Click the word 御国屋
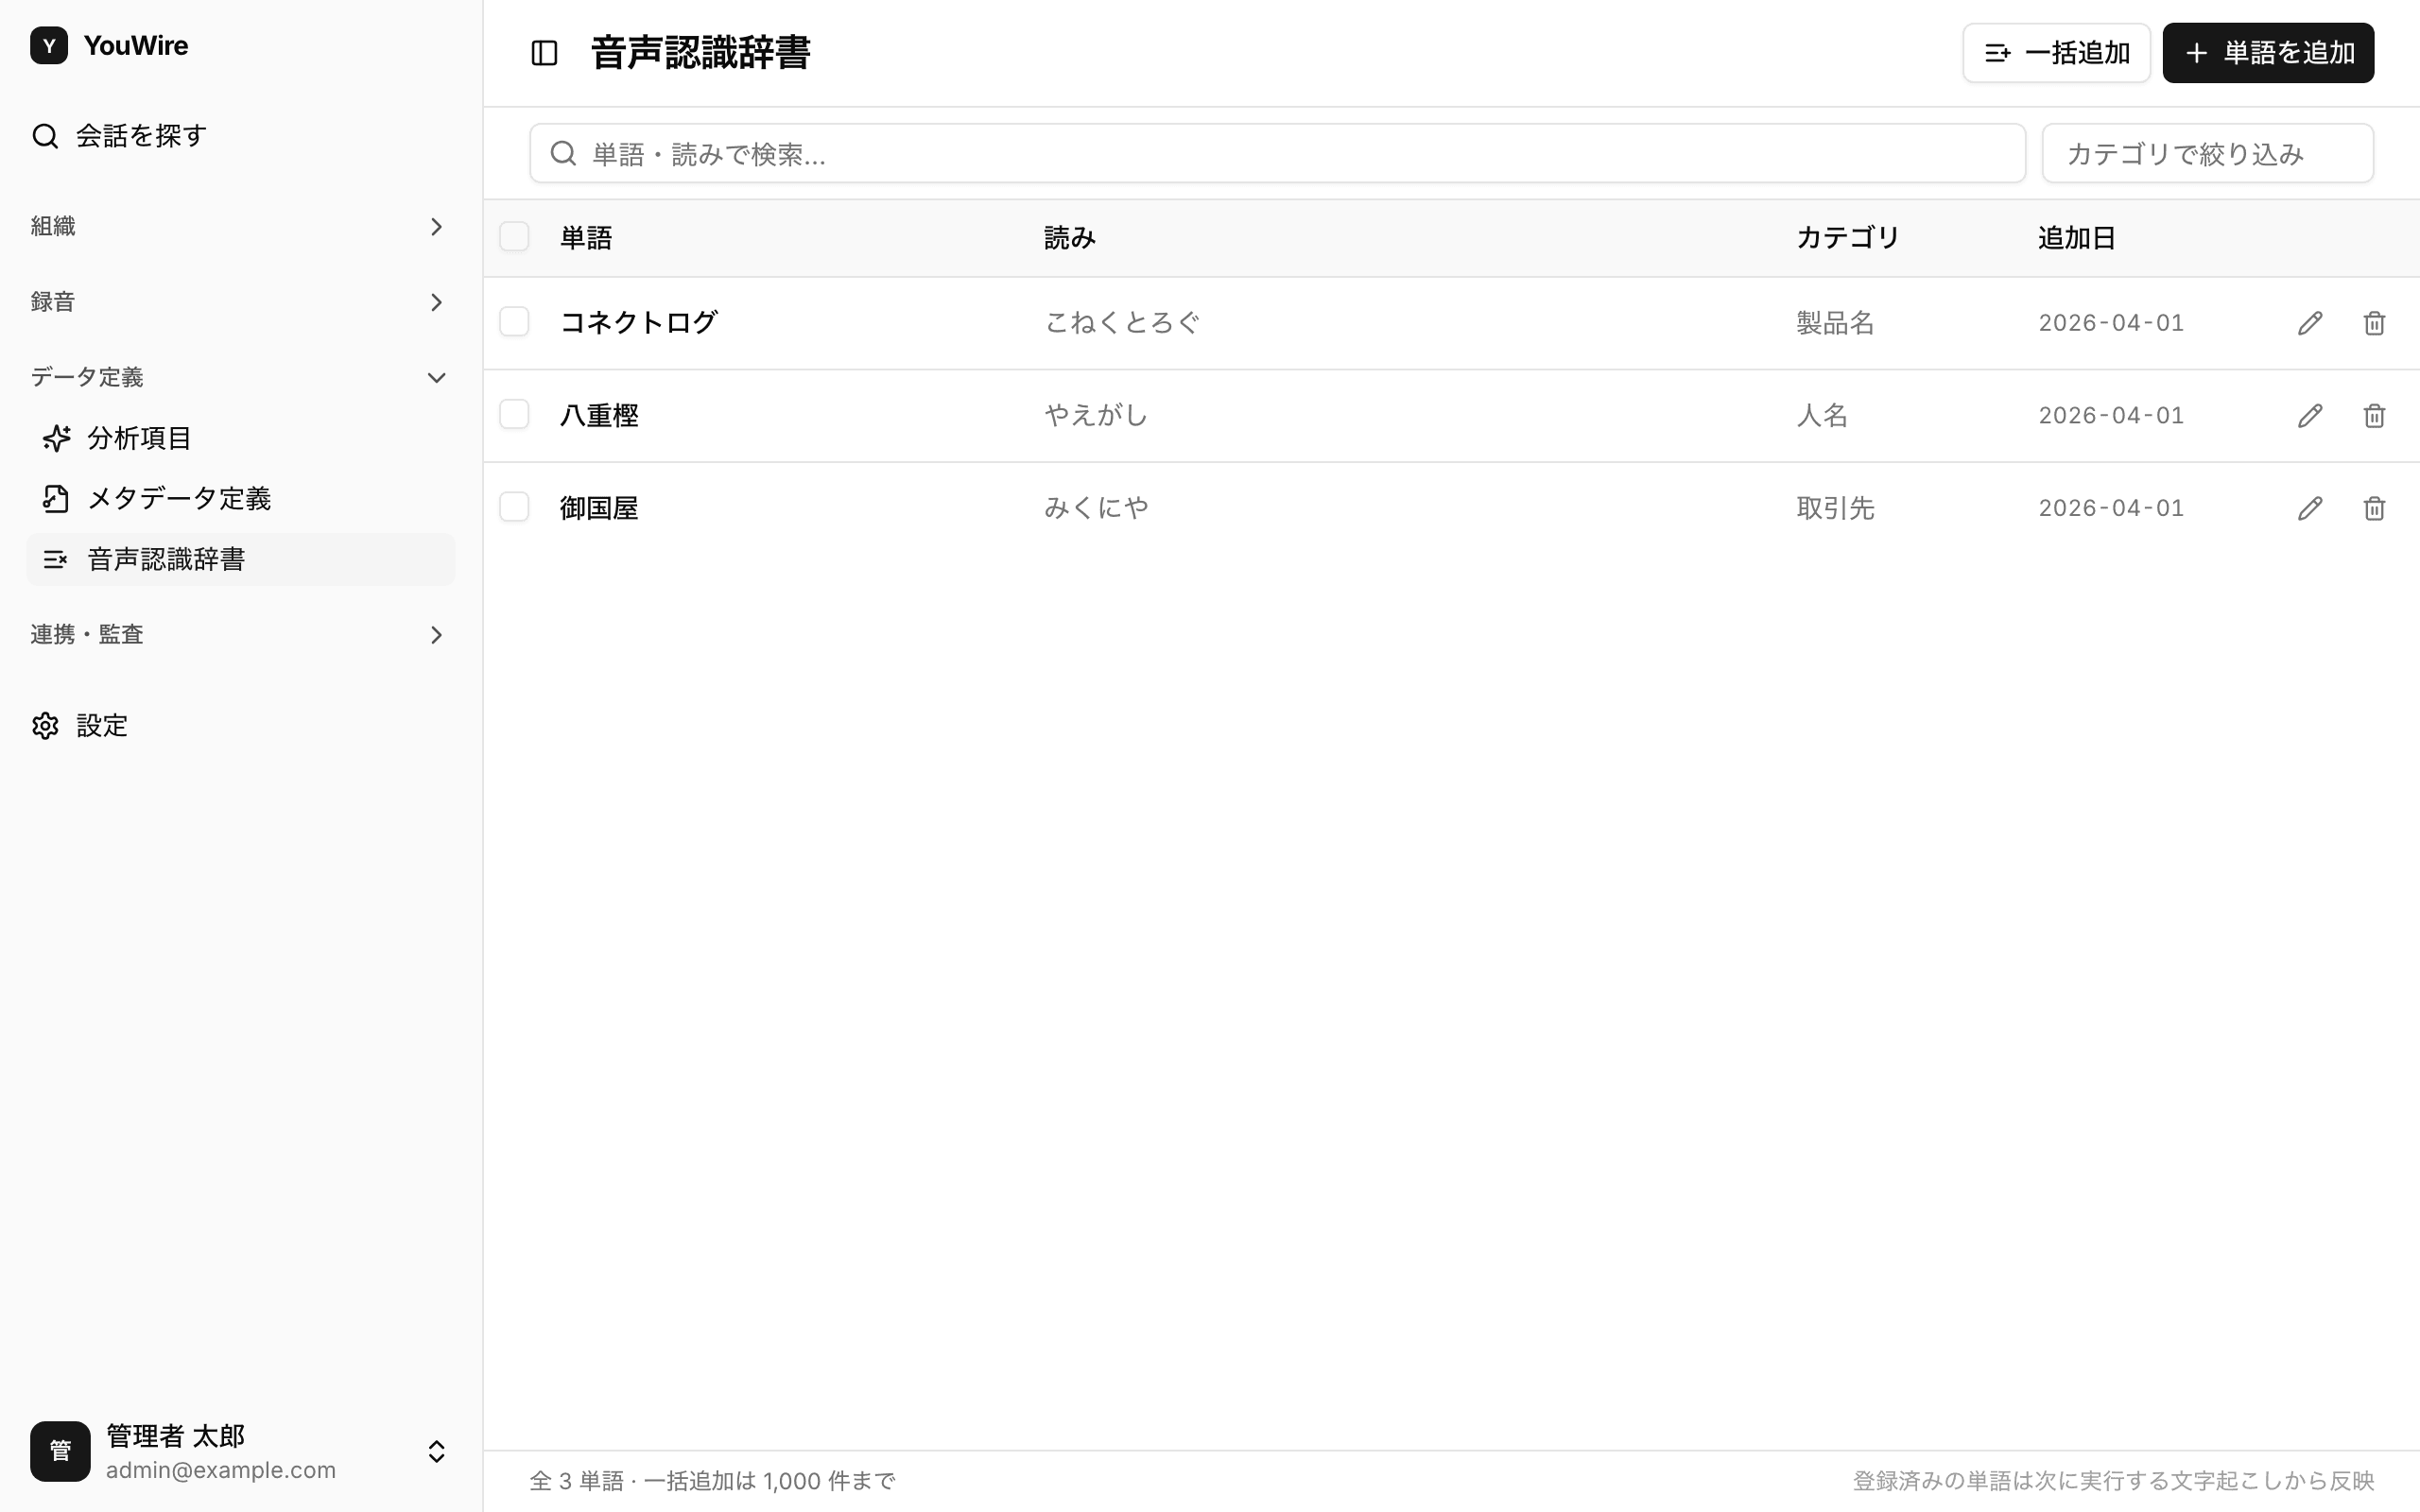The image size is (2420, 1512). (x=599, y=508)
